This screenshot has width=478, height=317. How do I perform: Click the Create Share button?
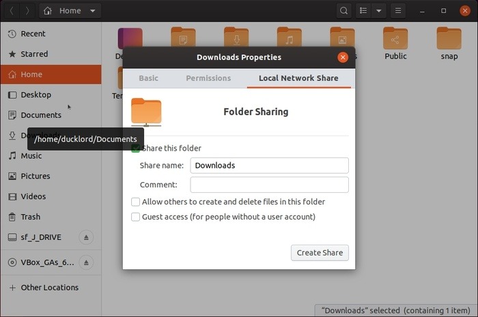(x=320, y=253)
